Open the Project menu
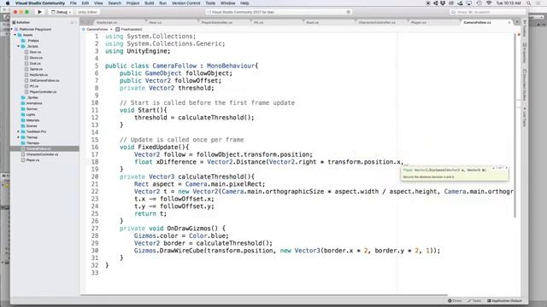 coord(132,3)
